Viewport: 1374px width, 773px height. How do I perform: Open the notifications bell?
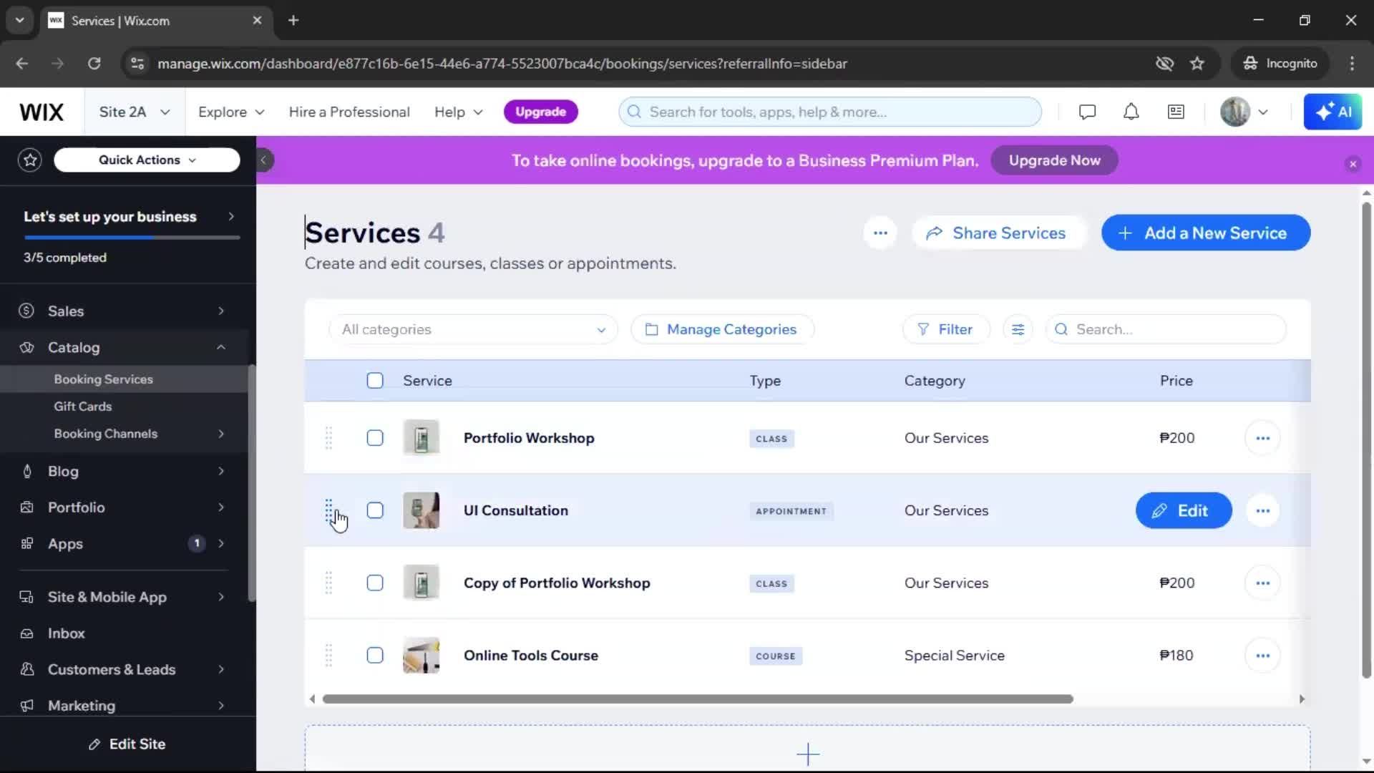(x=1131, y=112)
